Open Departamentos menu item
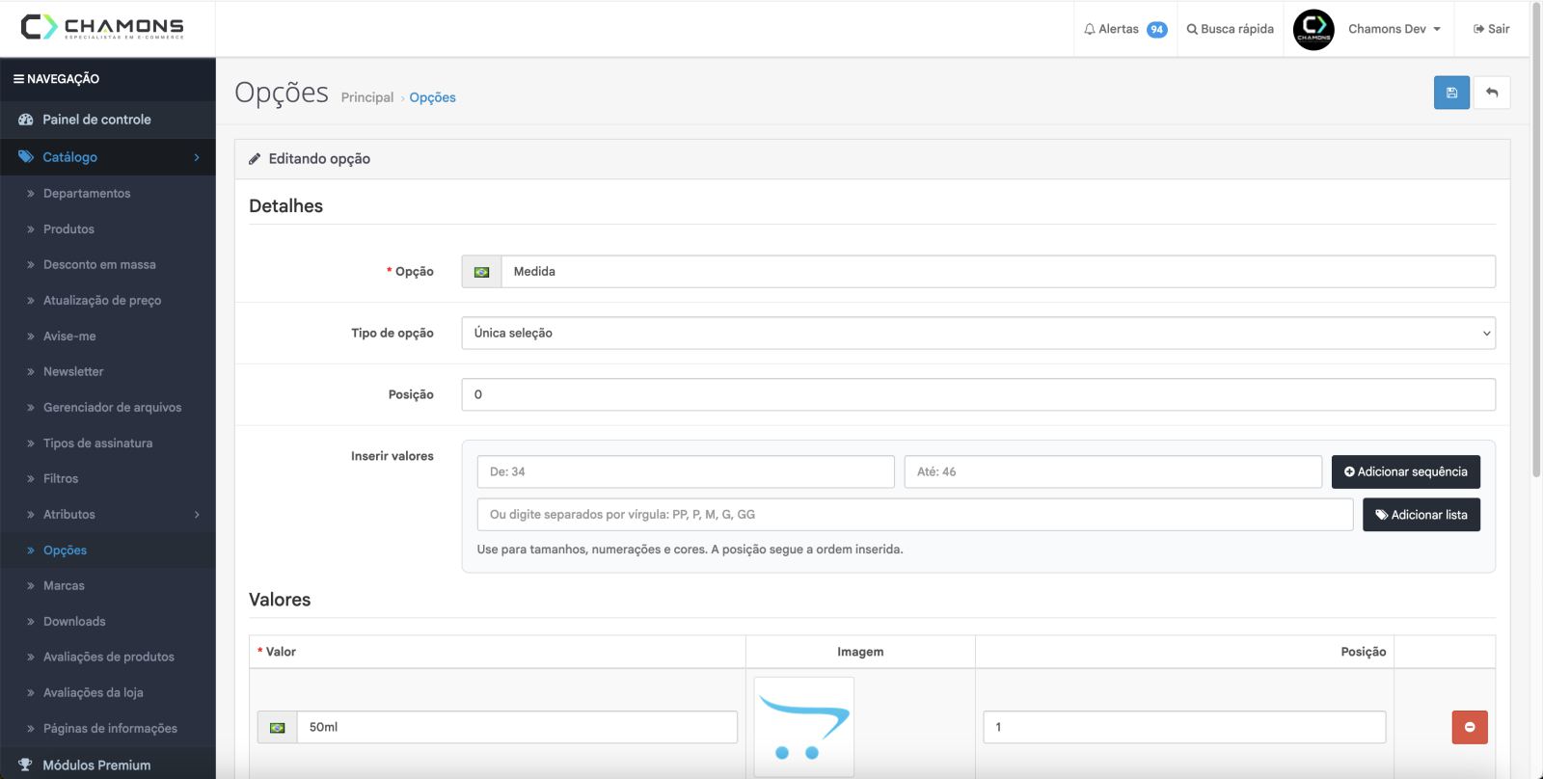This screenshot has height=779, width=1543. (87, 194)
